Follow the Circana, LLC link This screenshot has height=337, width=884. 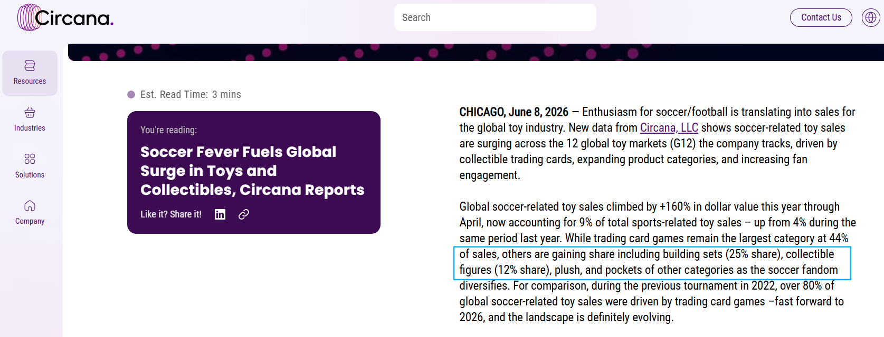(669, 127)
